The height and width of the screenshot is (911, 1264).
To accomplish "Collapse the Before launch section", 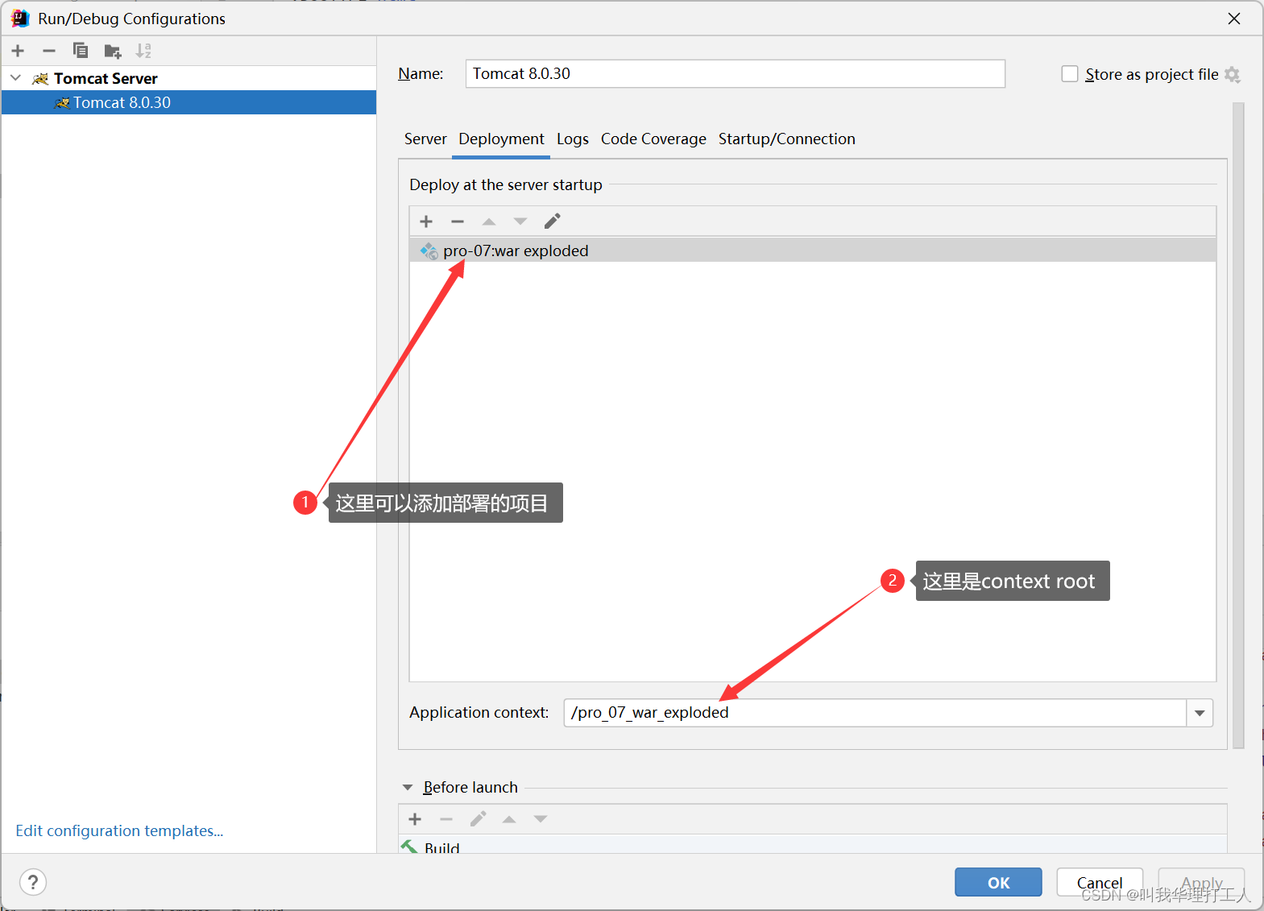I will click(x=408, y=788).
